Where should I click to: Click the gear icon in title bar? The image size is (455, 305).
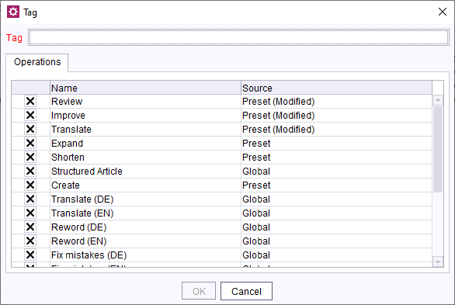tap(13, 12)
